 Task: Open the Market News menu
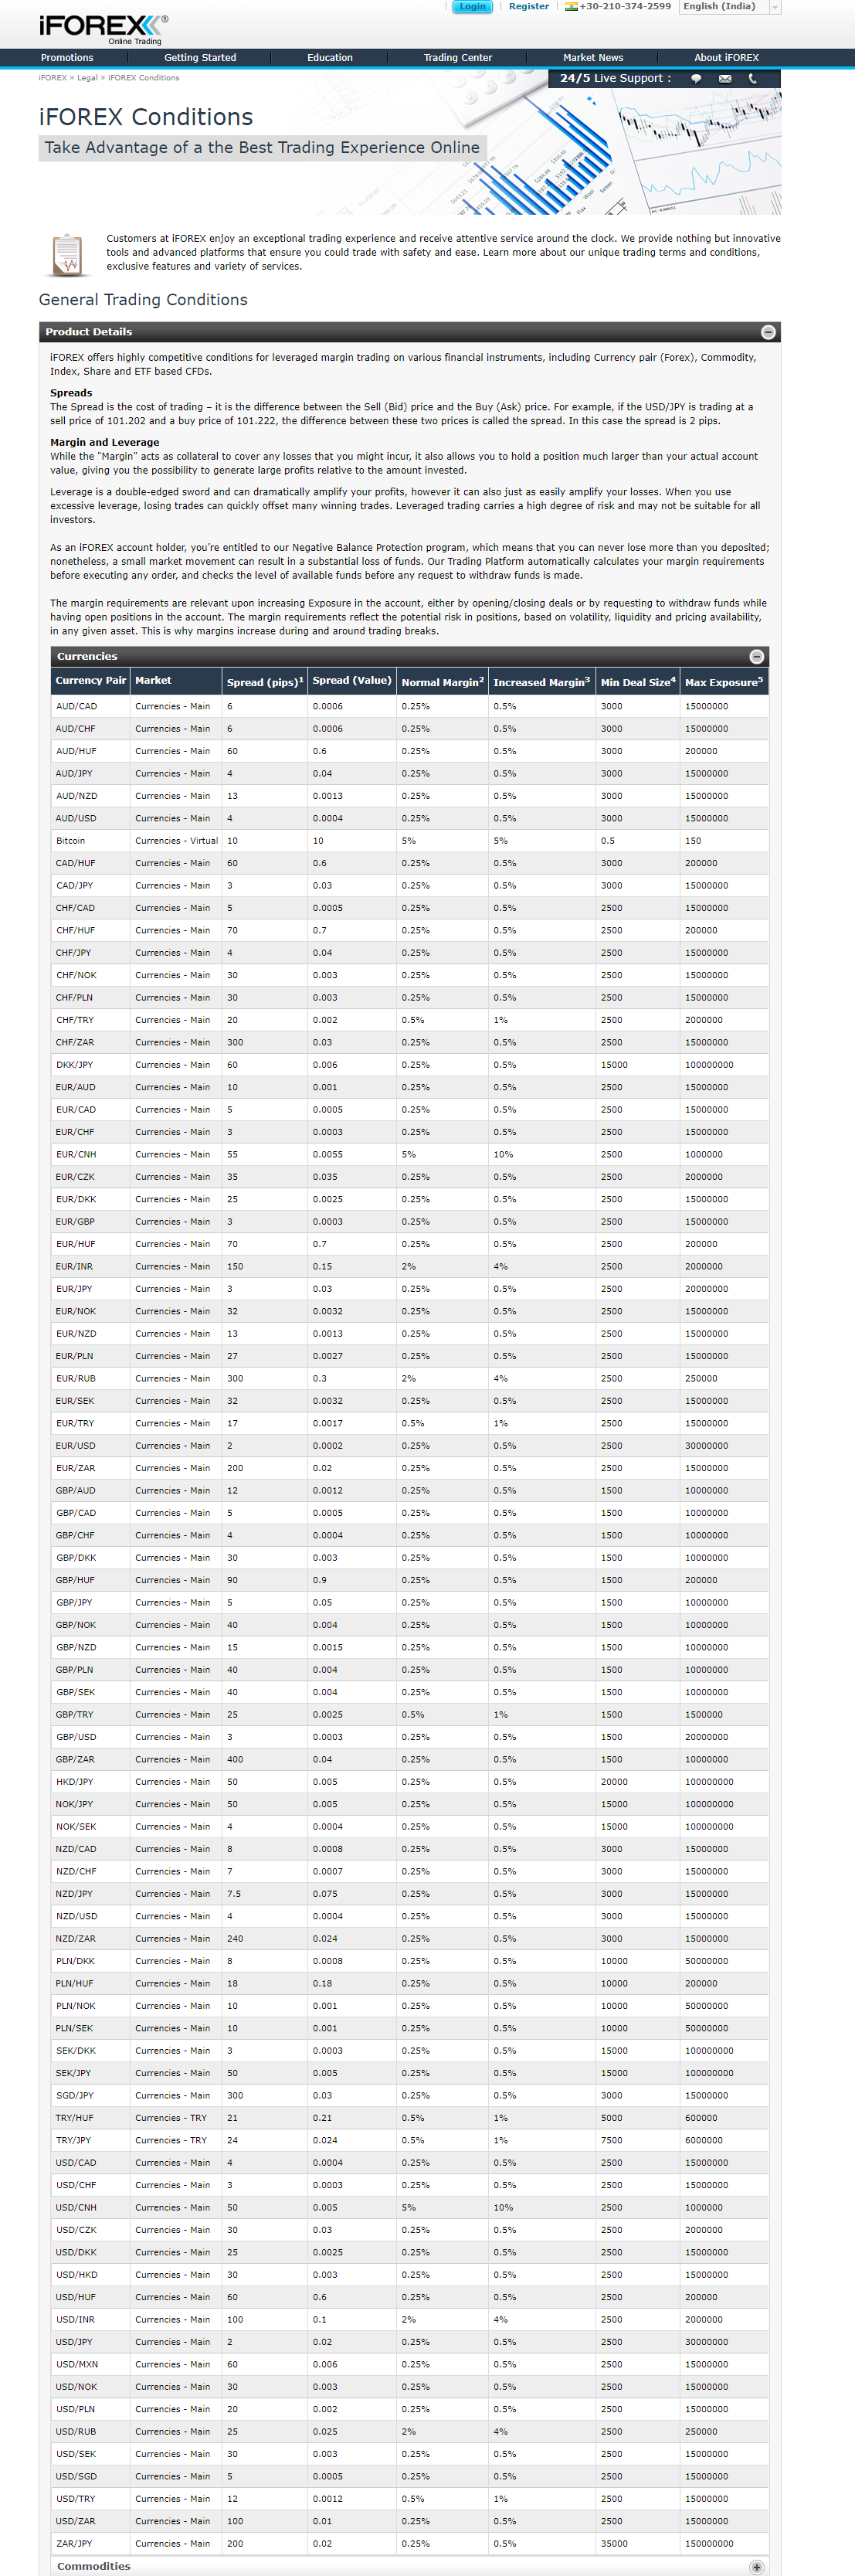(593, 58)
